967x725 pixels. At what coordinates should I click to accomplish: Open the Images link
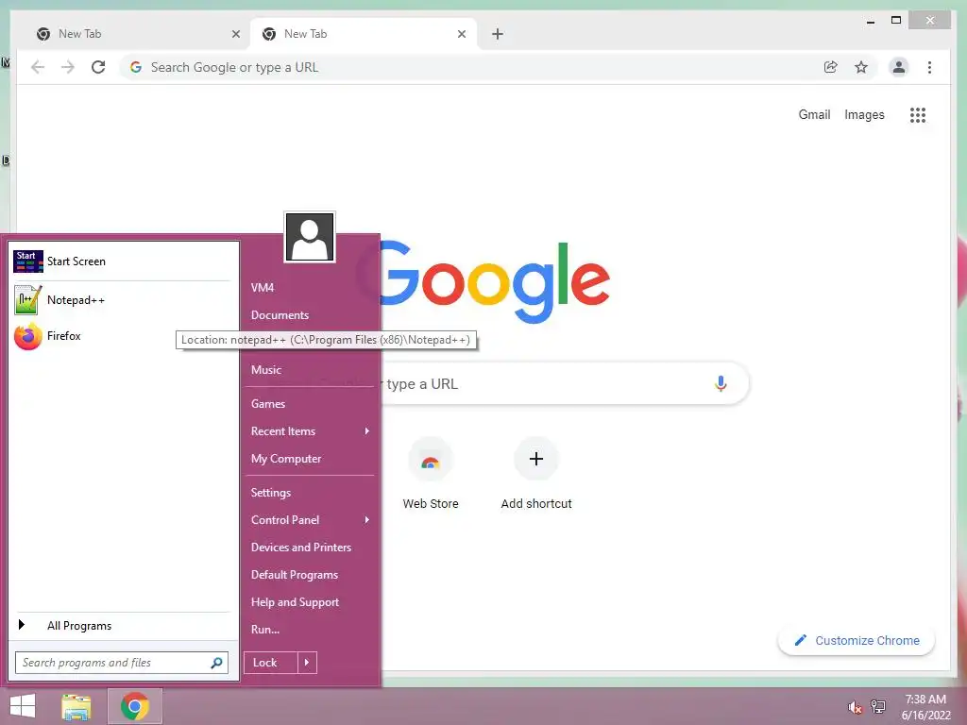click(864, 114)
